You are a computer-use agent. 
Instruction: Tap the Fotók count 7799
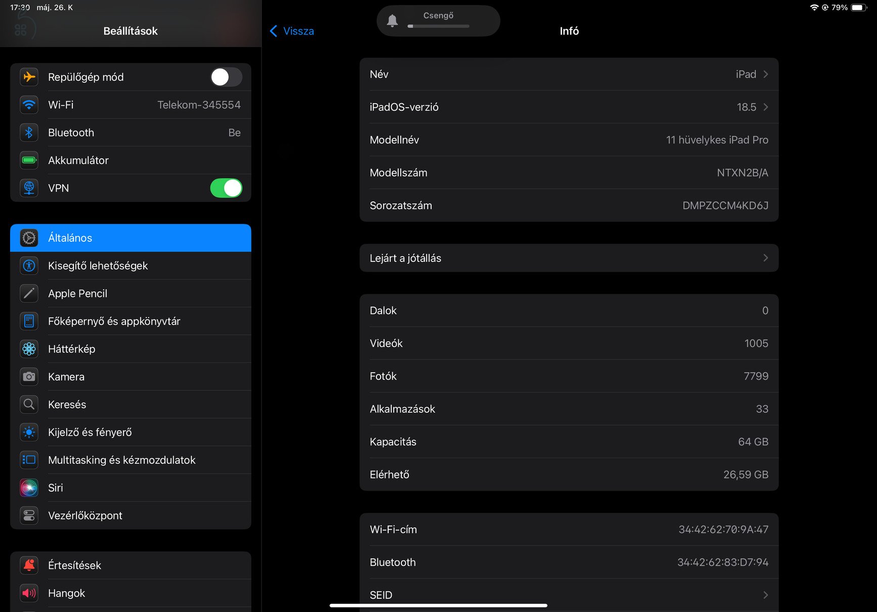pyautogui.click(x=756, y=376)
